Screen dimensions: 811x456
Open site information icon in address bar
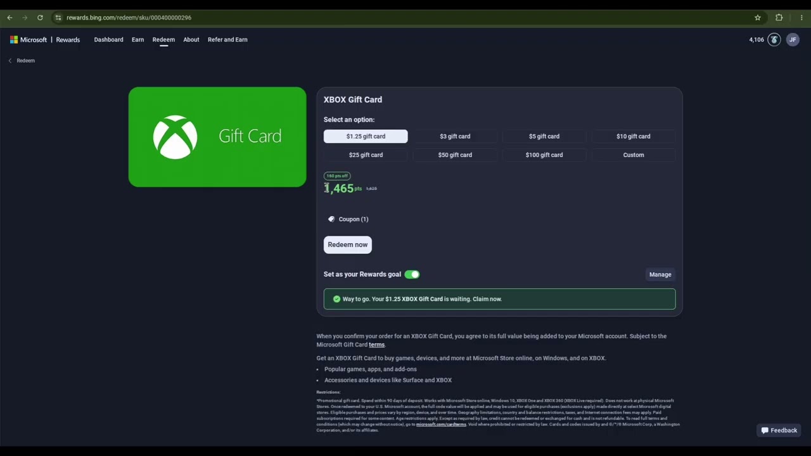click(58, 18)
